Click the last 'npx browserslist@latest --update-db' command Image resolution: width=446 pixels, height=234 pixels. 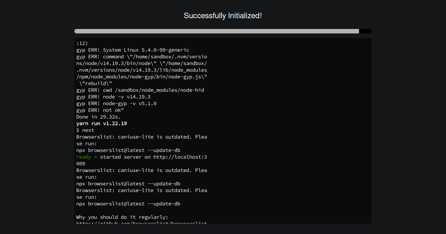coord(128,204)
